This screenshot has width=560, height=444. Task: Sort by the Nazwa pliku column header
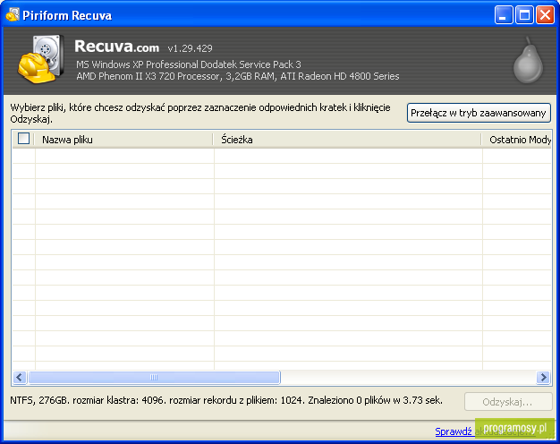tap(123, 140)
